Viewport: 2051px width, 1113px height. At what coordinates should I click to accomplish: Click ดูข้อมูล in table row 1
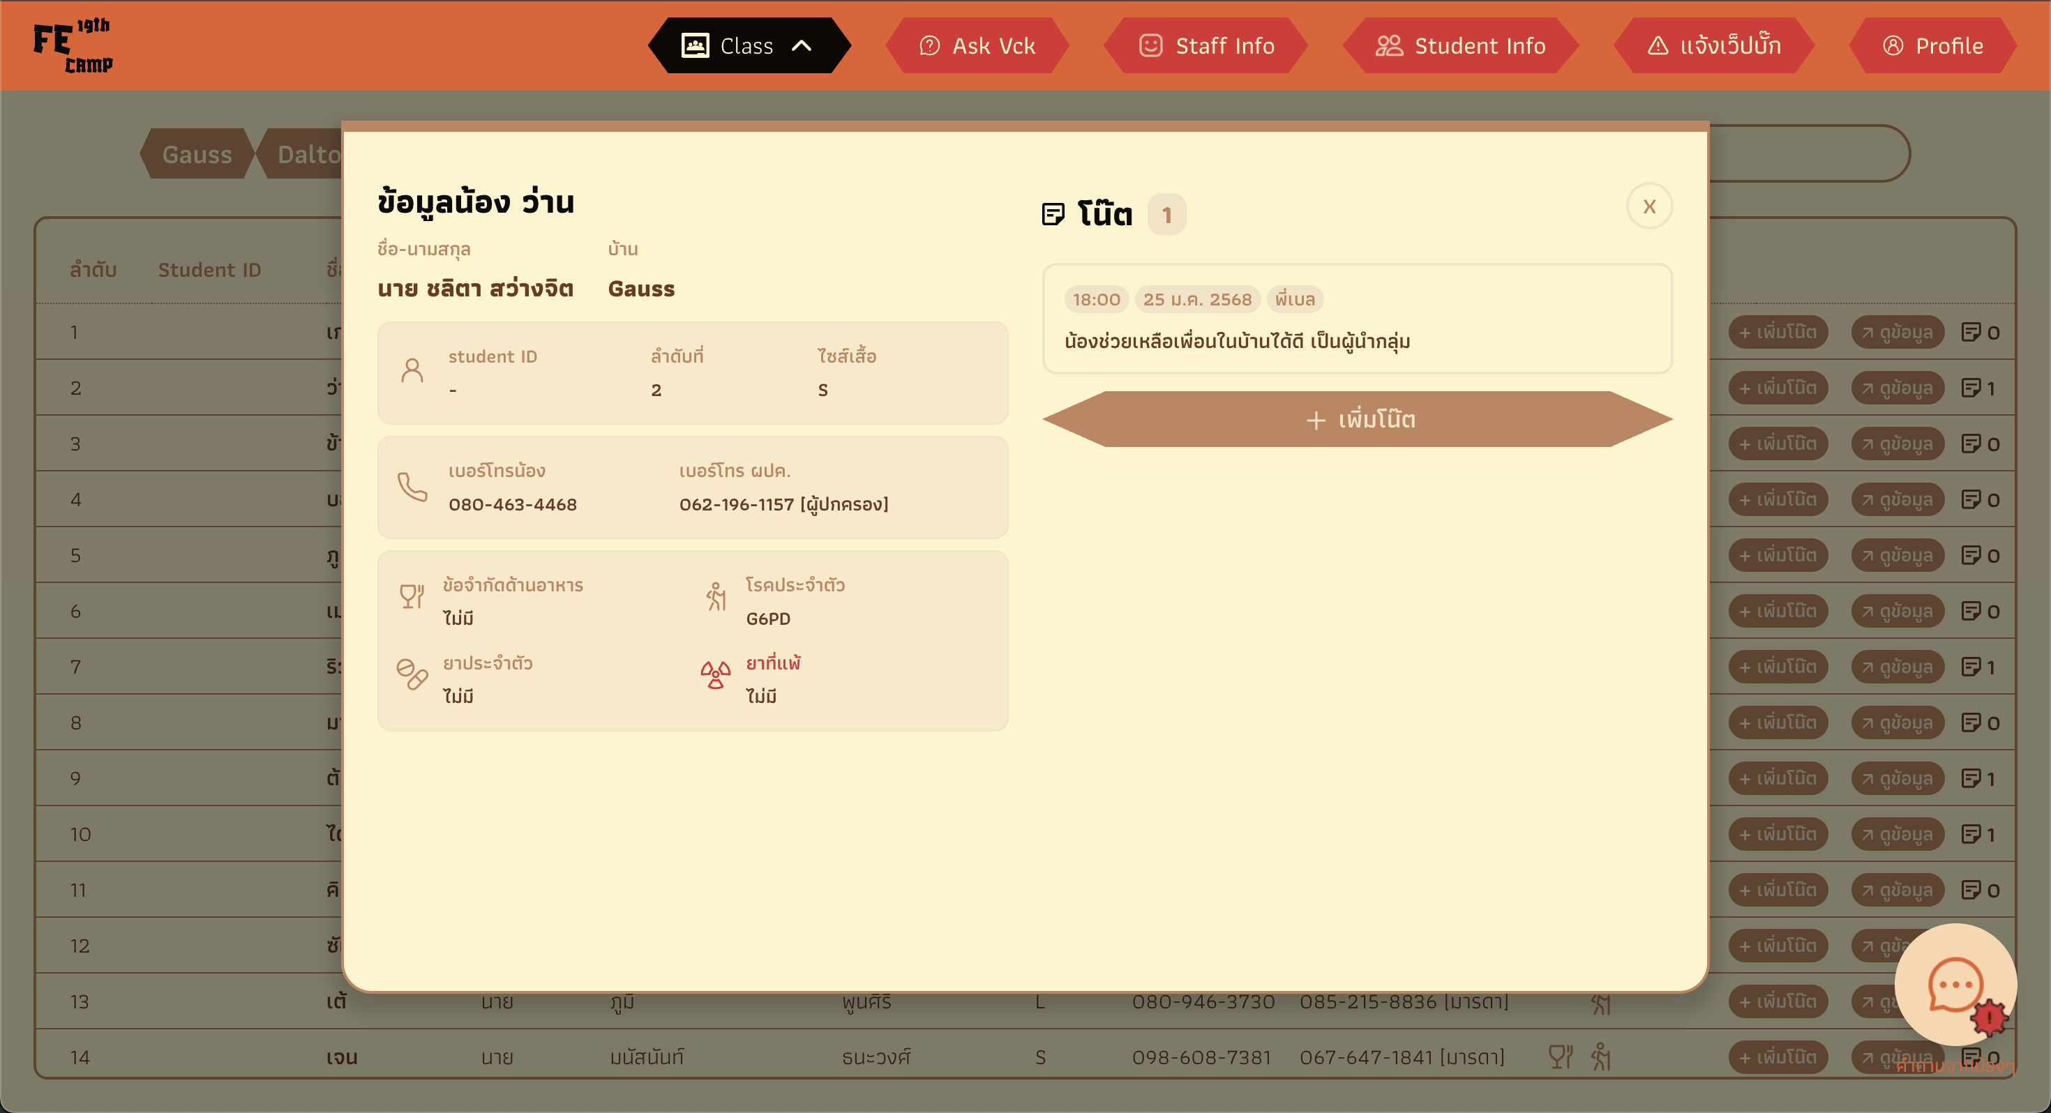click(x=1898, y=332)
